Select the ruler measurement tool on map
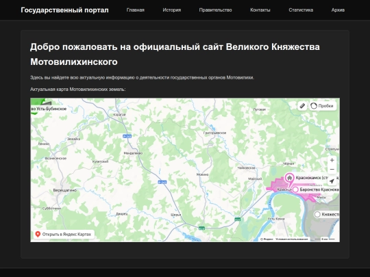Viewport: 370px width, 277px height. tap(302, 106)
